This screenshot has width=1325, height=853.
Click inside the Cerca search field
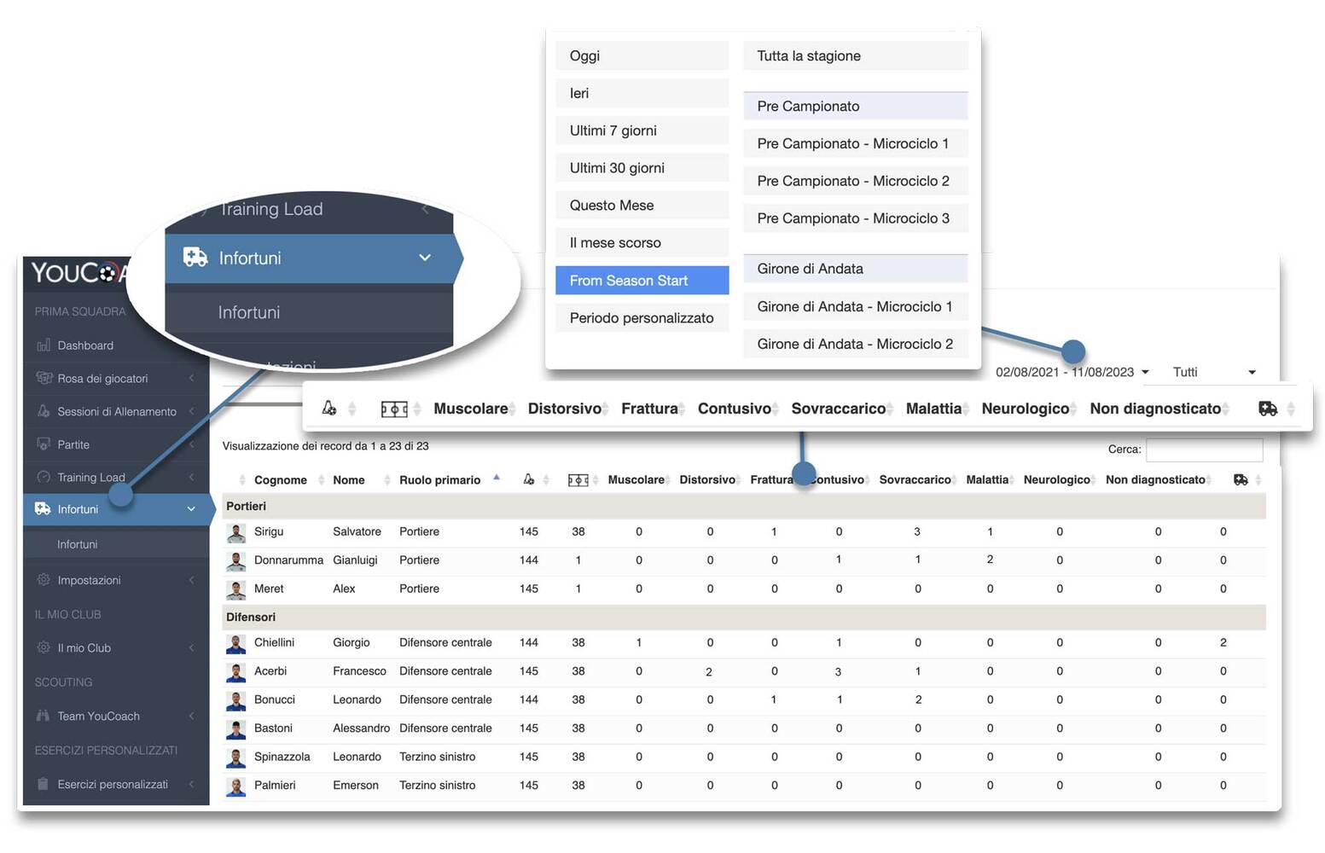pos(1204,450)
